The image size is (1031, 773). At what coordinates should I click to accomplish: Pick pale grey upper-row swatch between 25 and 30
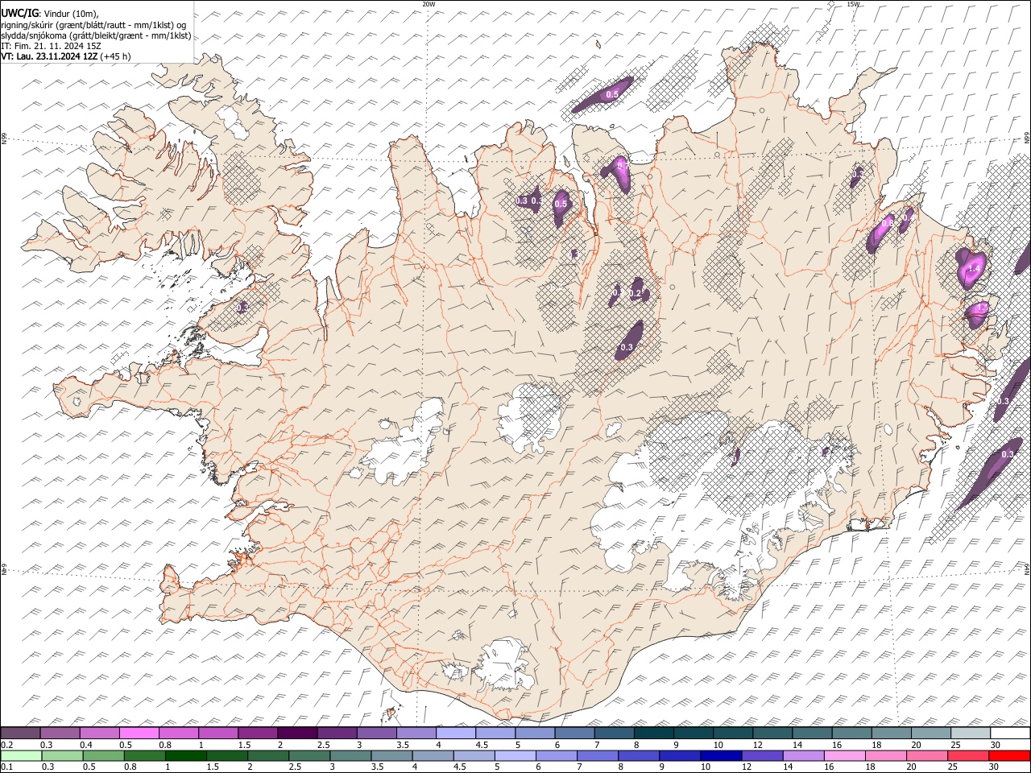click(x=971, y=734)
